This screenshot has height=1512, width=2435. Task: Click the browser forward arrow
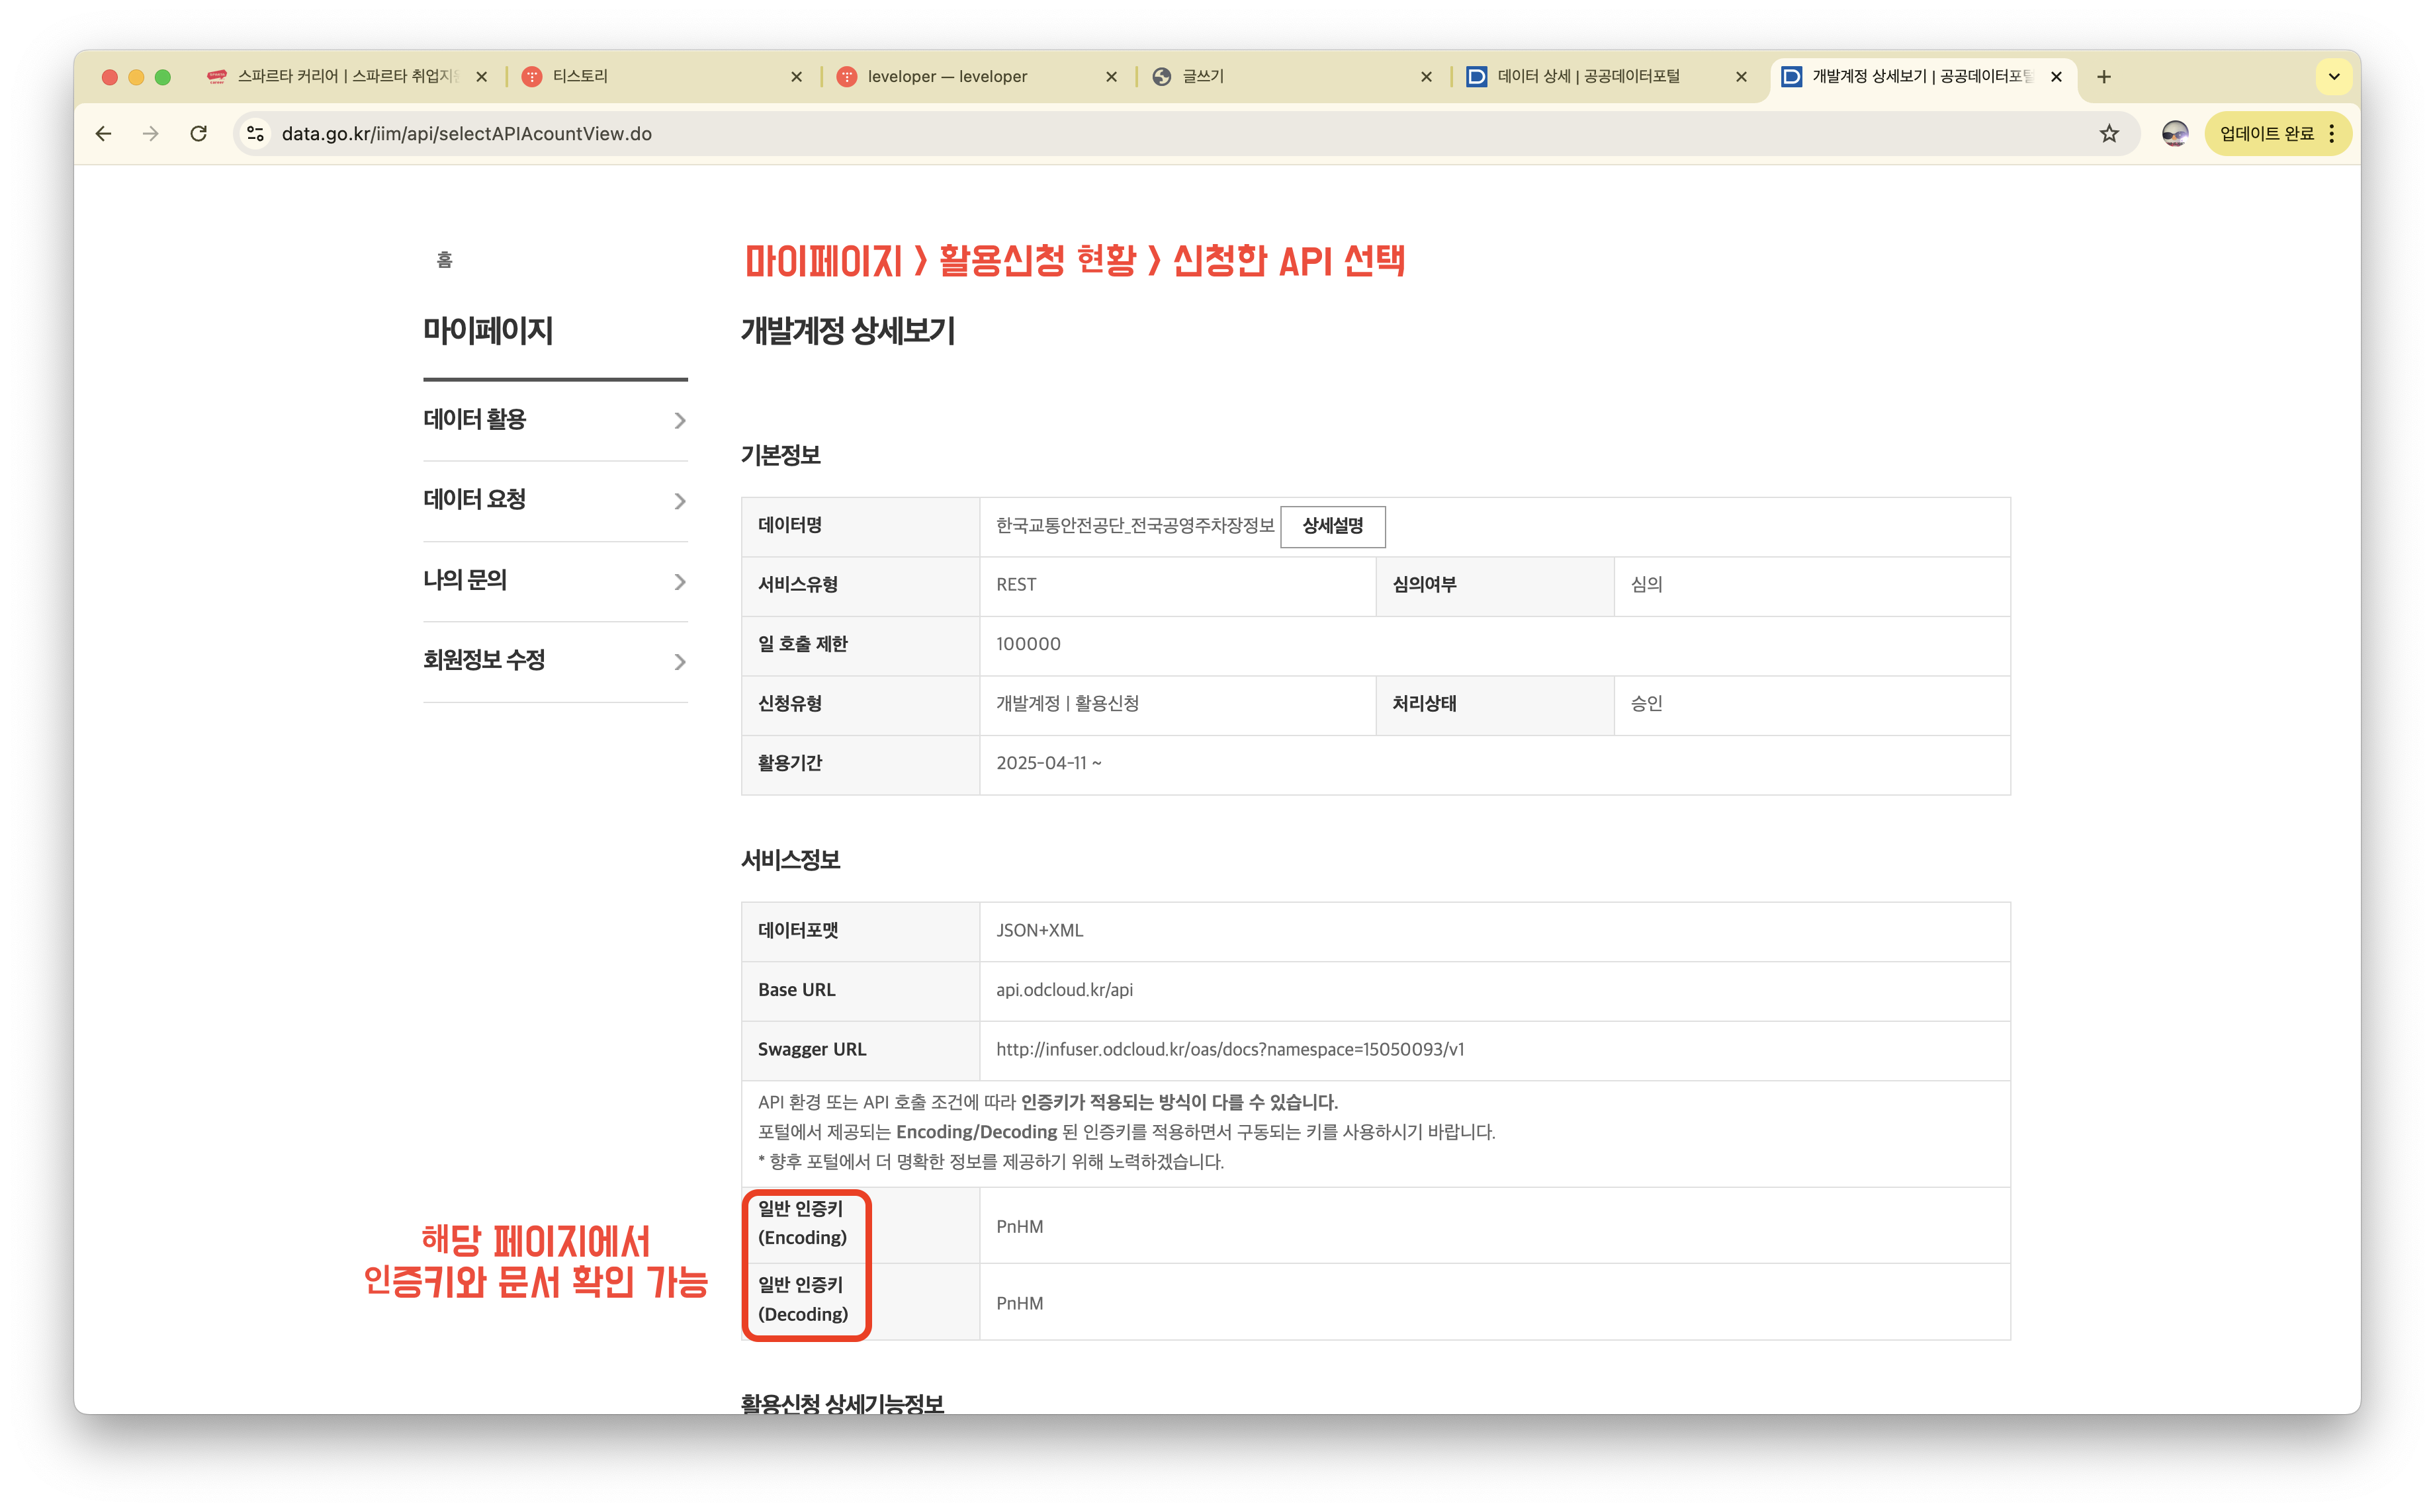[151, 134]
